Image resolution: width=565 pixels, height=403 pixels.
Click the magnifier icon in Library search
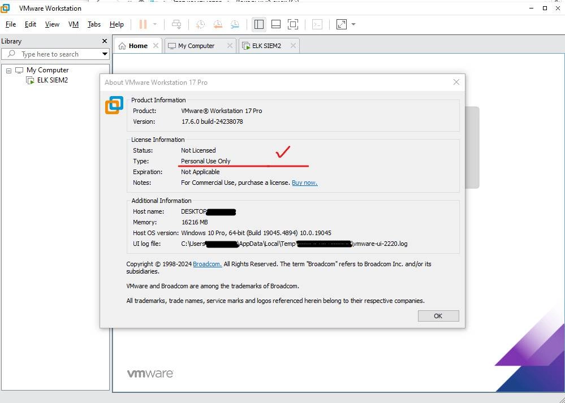pyautogui.click(x=11, y=54)
